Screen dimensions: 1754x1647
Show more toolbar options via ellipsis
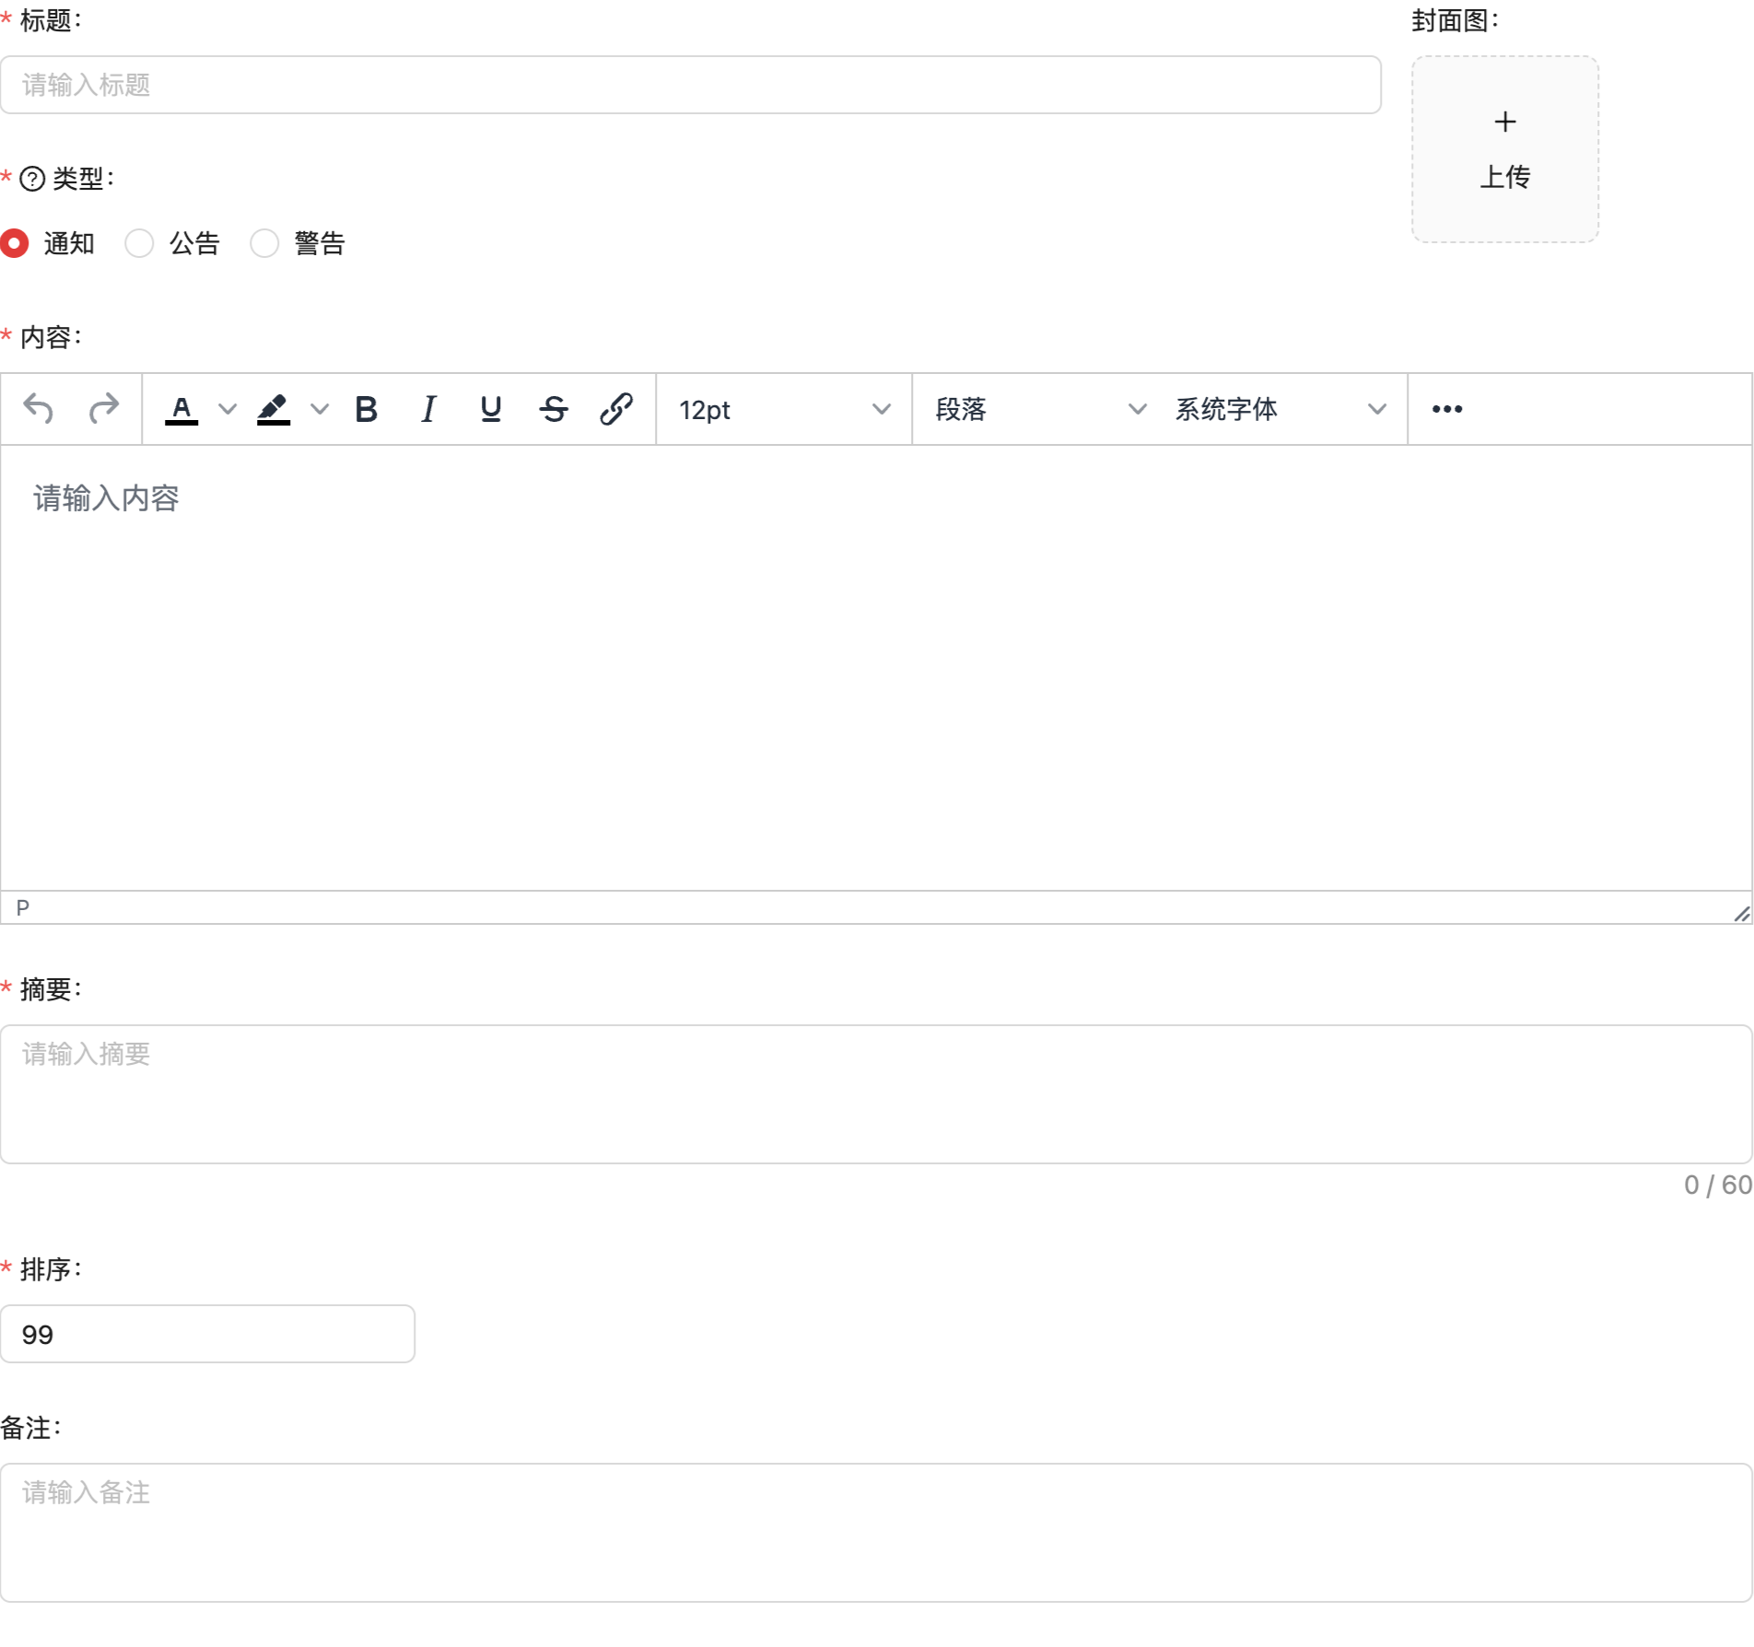click(1447, 409)
